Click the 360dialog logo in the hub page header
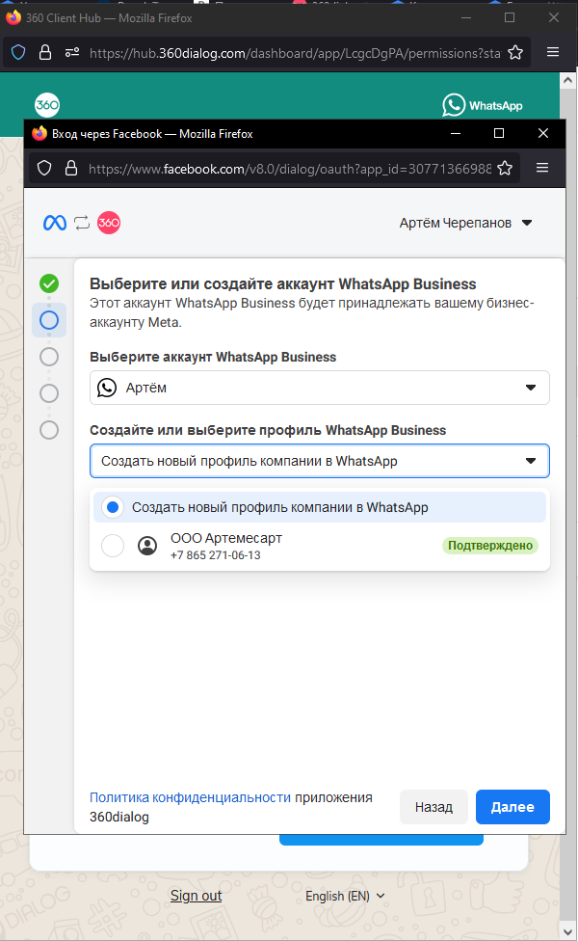The image size is (578, 941). click(47, 105)
